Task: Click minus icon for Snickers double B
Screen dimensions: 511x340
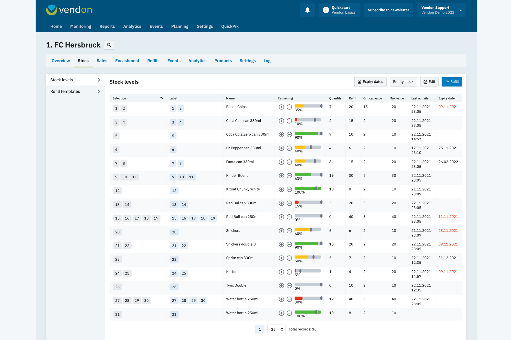Action: pyautogui.click(x=289, y=244)
